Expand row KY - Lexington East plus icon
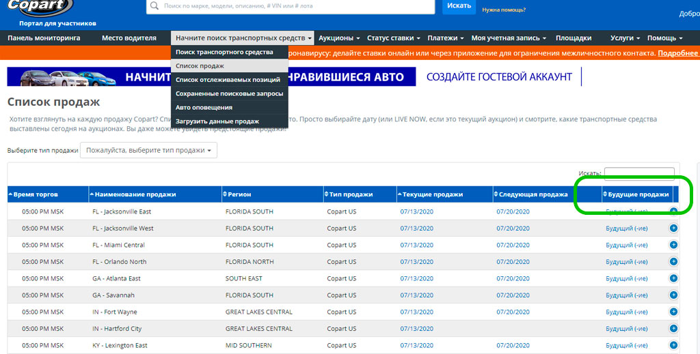 673,345
